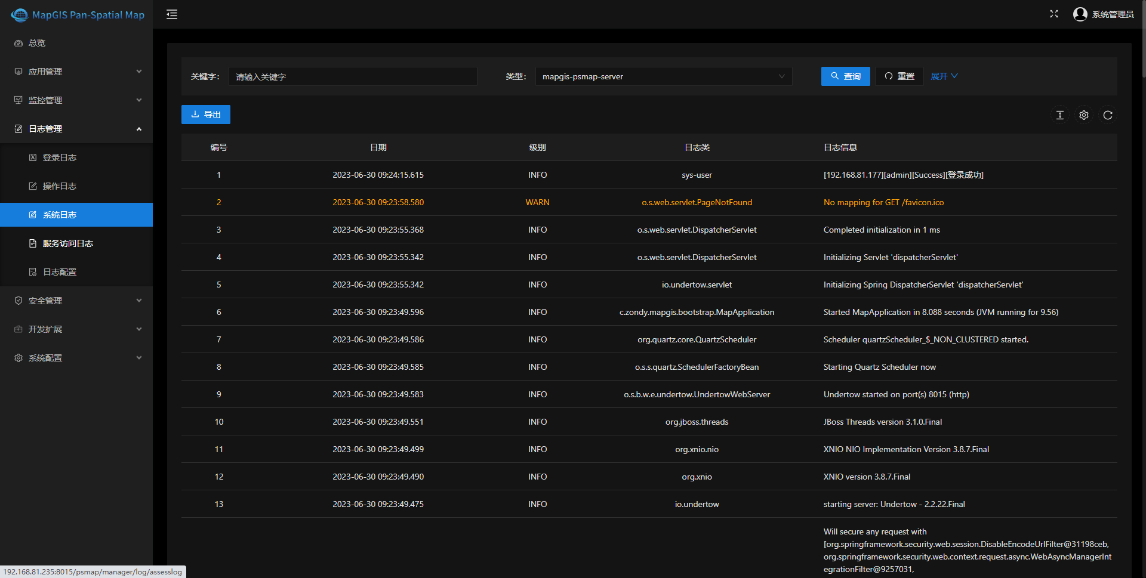Click the 日志配置 file icon
This screenshot has height=578, width=1146.
coord(33,272)
